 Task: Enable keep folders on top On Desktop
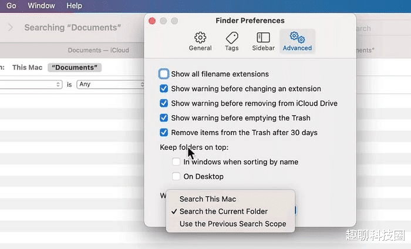176,176
